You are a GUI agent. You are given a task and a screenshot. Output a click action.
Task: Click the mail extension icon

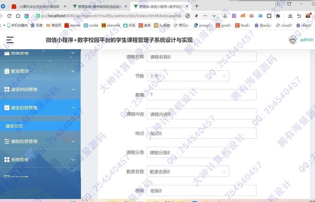point(260,16)
